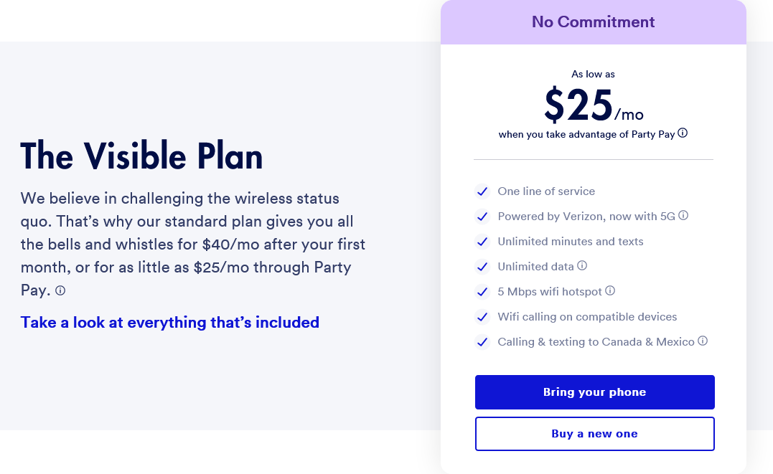Click the info icon next to Unlimited data

(581, 265)
